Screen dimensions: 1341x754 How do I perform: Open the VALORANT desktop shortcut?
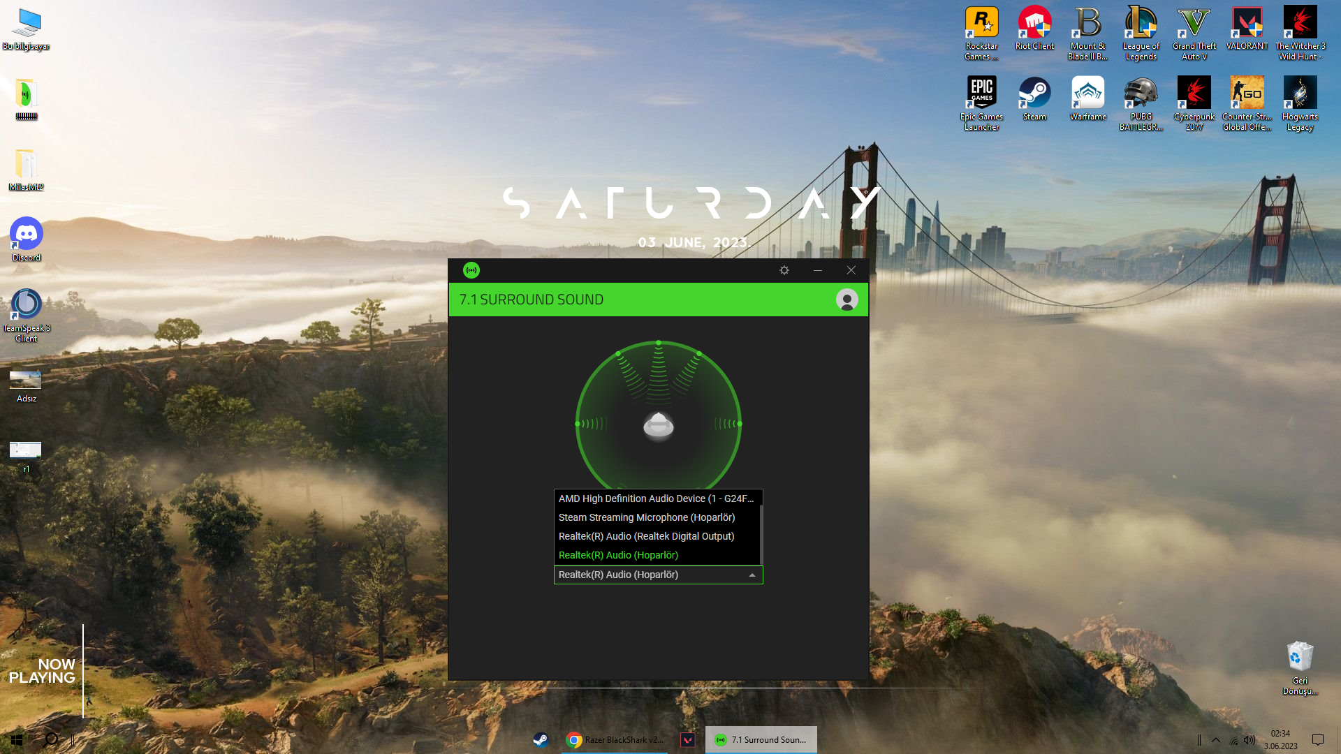1247,29
